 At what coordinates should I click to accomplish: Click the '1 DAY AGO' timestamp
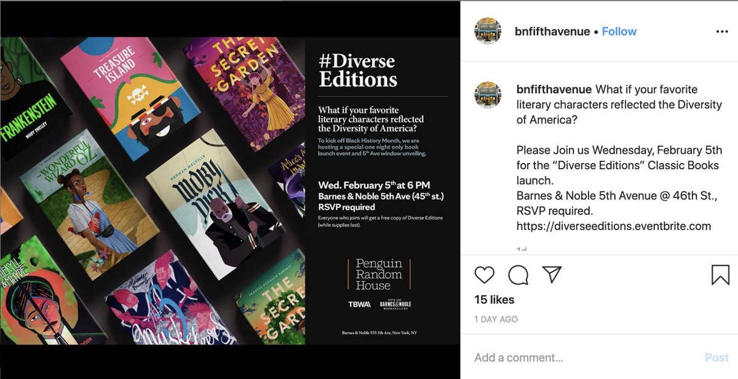click(x=496, y=319)
